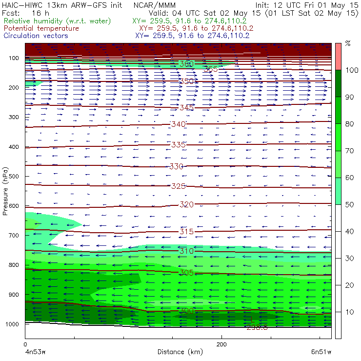Viewport: 361px width, 361px height.
Task: Click the 315 contour label
Action: tap(187, 231)
